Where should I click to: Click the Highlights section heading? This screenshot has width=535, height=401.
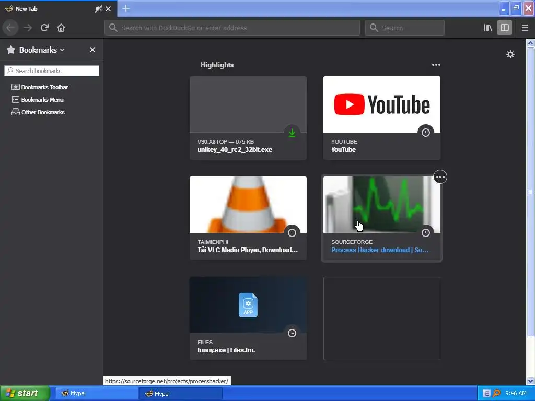point(217,65)
